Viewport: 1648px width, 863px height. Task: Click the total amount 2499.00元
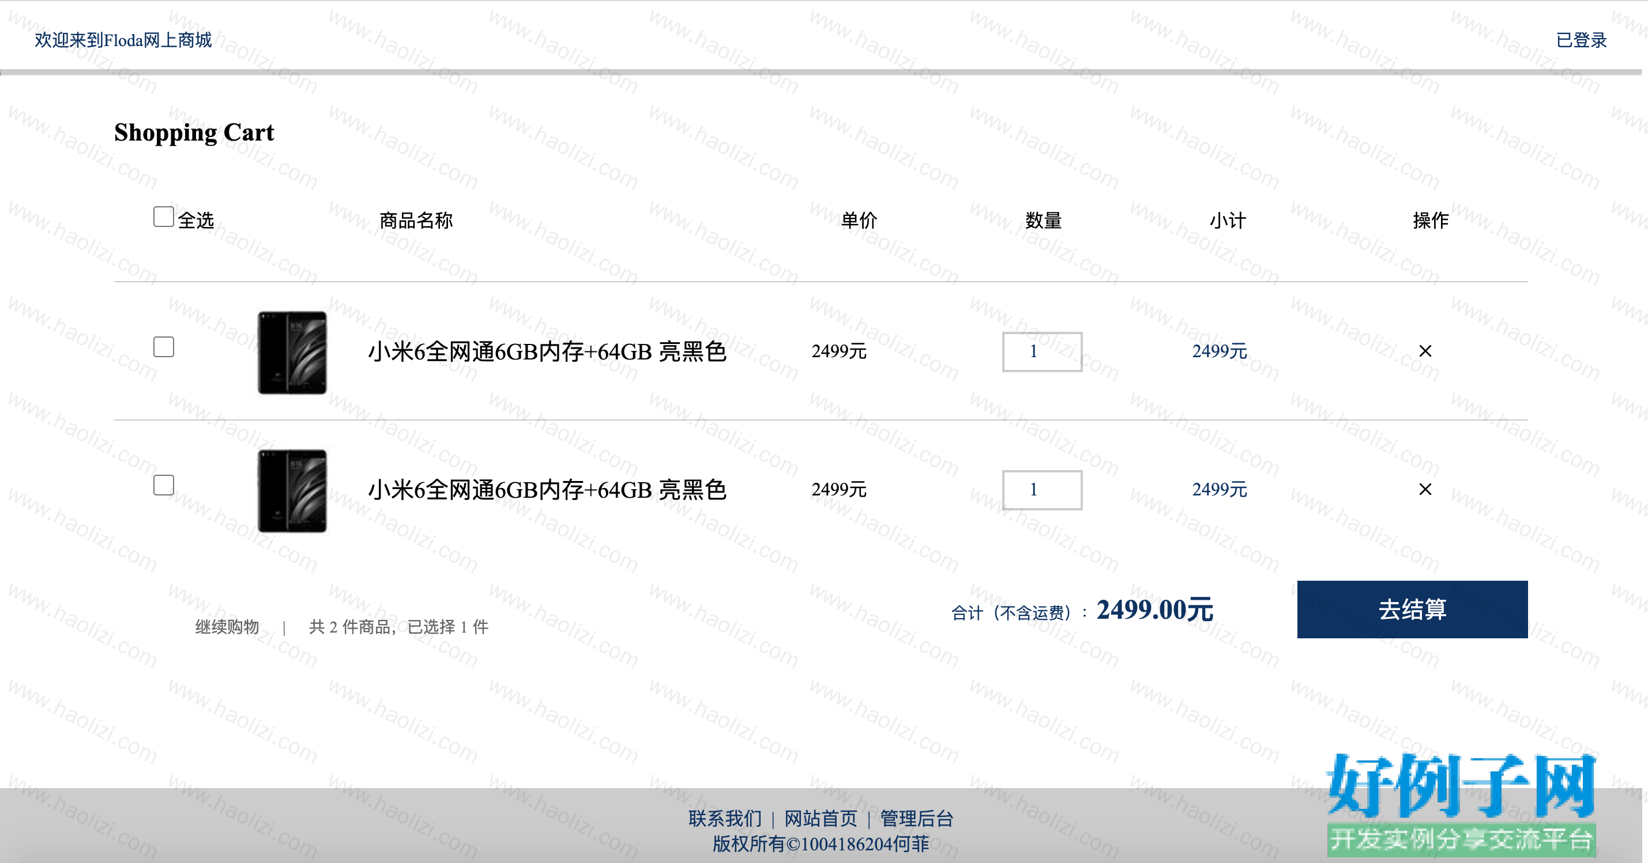point(1155,609)
